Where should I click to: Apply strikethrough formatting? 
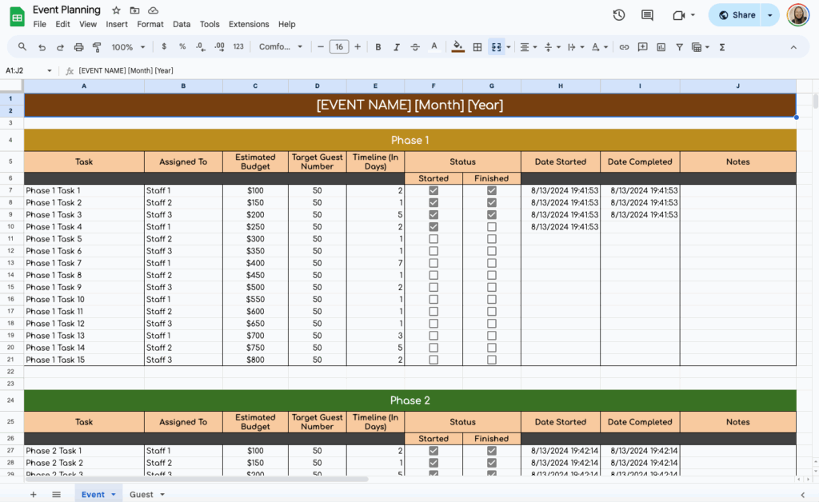point(415,46)
